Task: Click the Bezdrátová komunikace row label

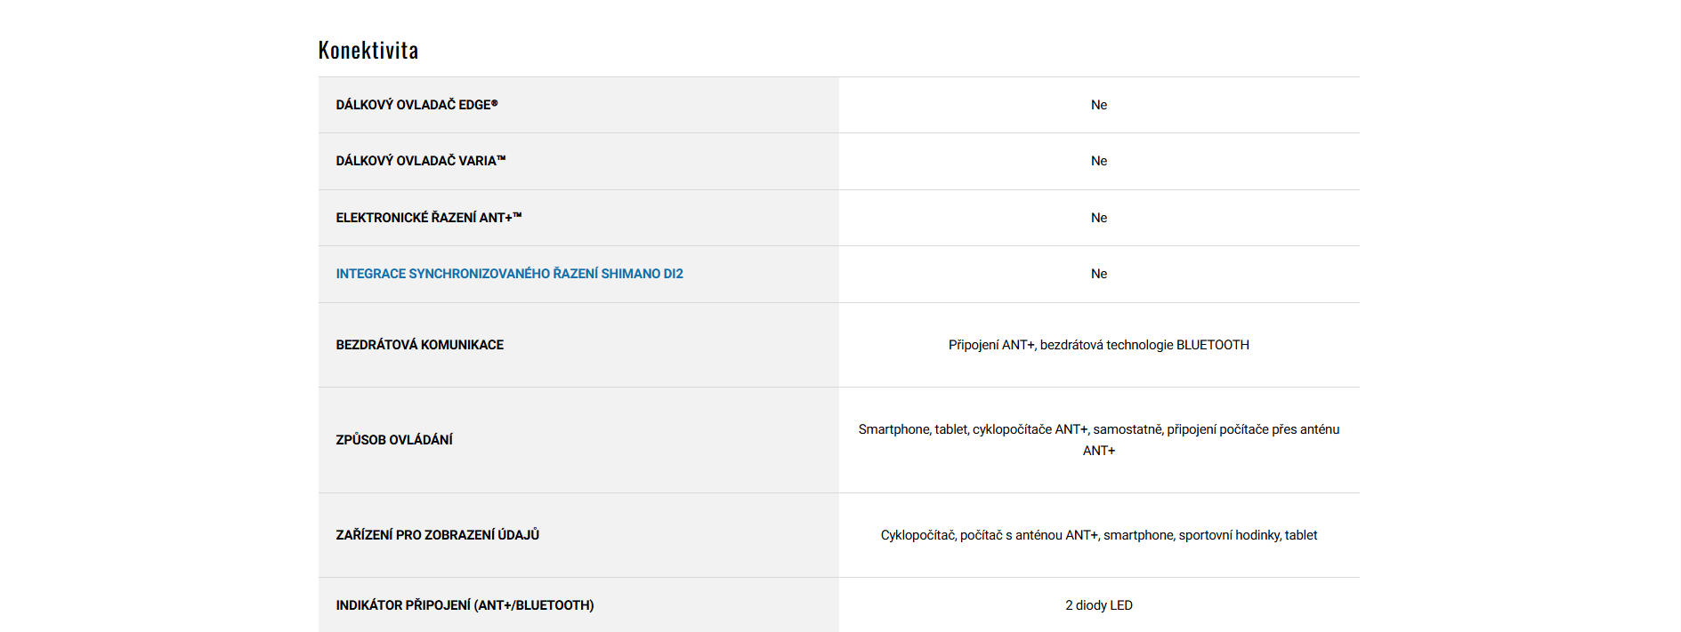Action: point(419,345)
